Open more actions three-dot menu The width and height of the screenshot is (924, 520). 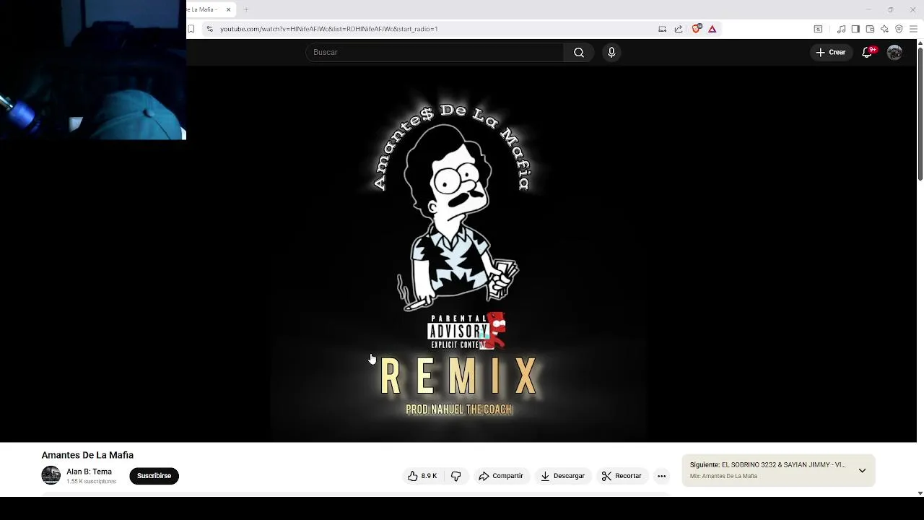point(661,476)
